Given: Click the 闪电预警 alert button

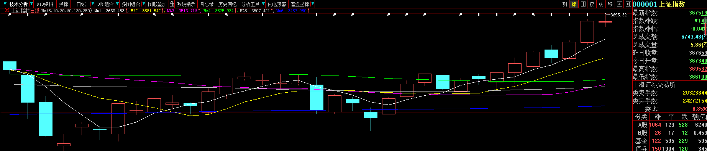Looking at the screenshot, I should (x=277, y=4).
